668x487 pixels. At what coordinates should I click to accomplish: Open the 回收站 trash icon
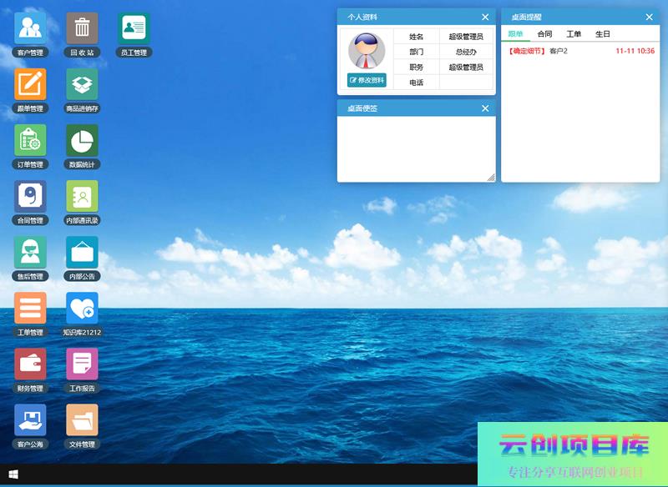click(x=82, y=28)
